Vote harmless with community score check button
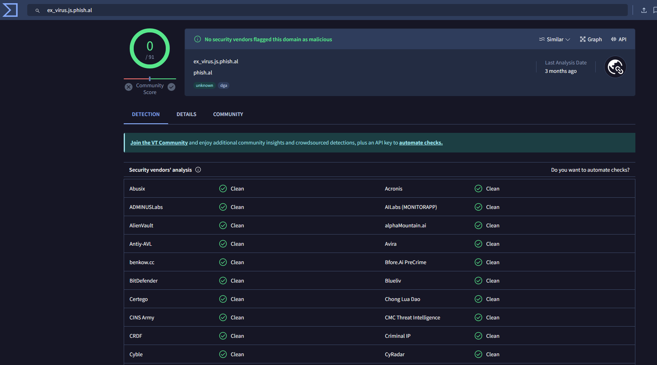This screenshot has height=365, width=657. [171, 87]
